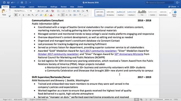The width and height of the screenshot is (181, 101).
Task: Click the Paste clipboard icon
Action: 3,12
